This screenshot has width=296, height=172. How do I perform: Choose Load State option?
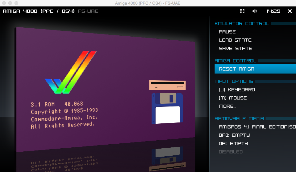235,40
